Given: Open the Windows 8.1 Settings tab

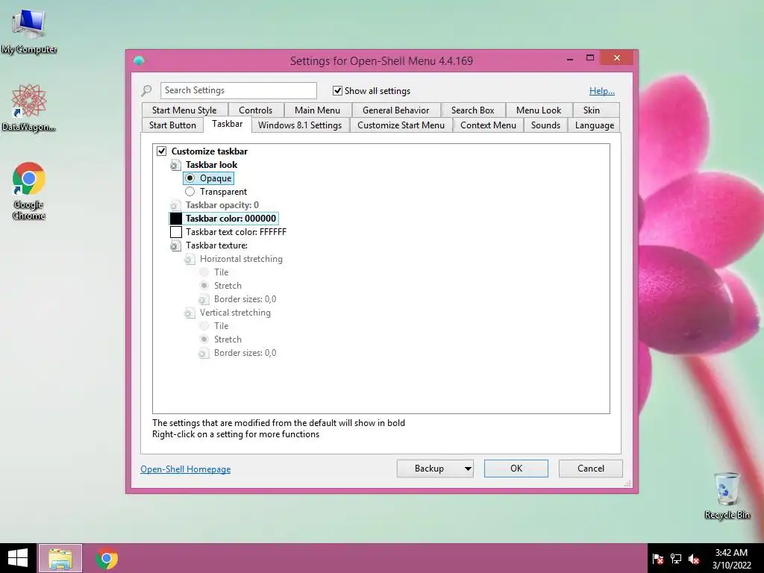Looking at the screenshot, I should coord(300,125).
